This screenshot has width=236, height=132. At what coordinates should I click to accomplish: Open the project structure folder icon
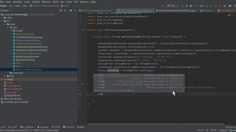click(x=230, y=6)
